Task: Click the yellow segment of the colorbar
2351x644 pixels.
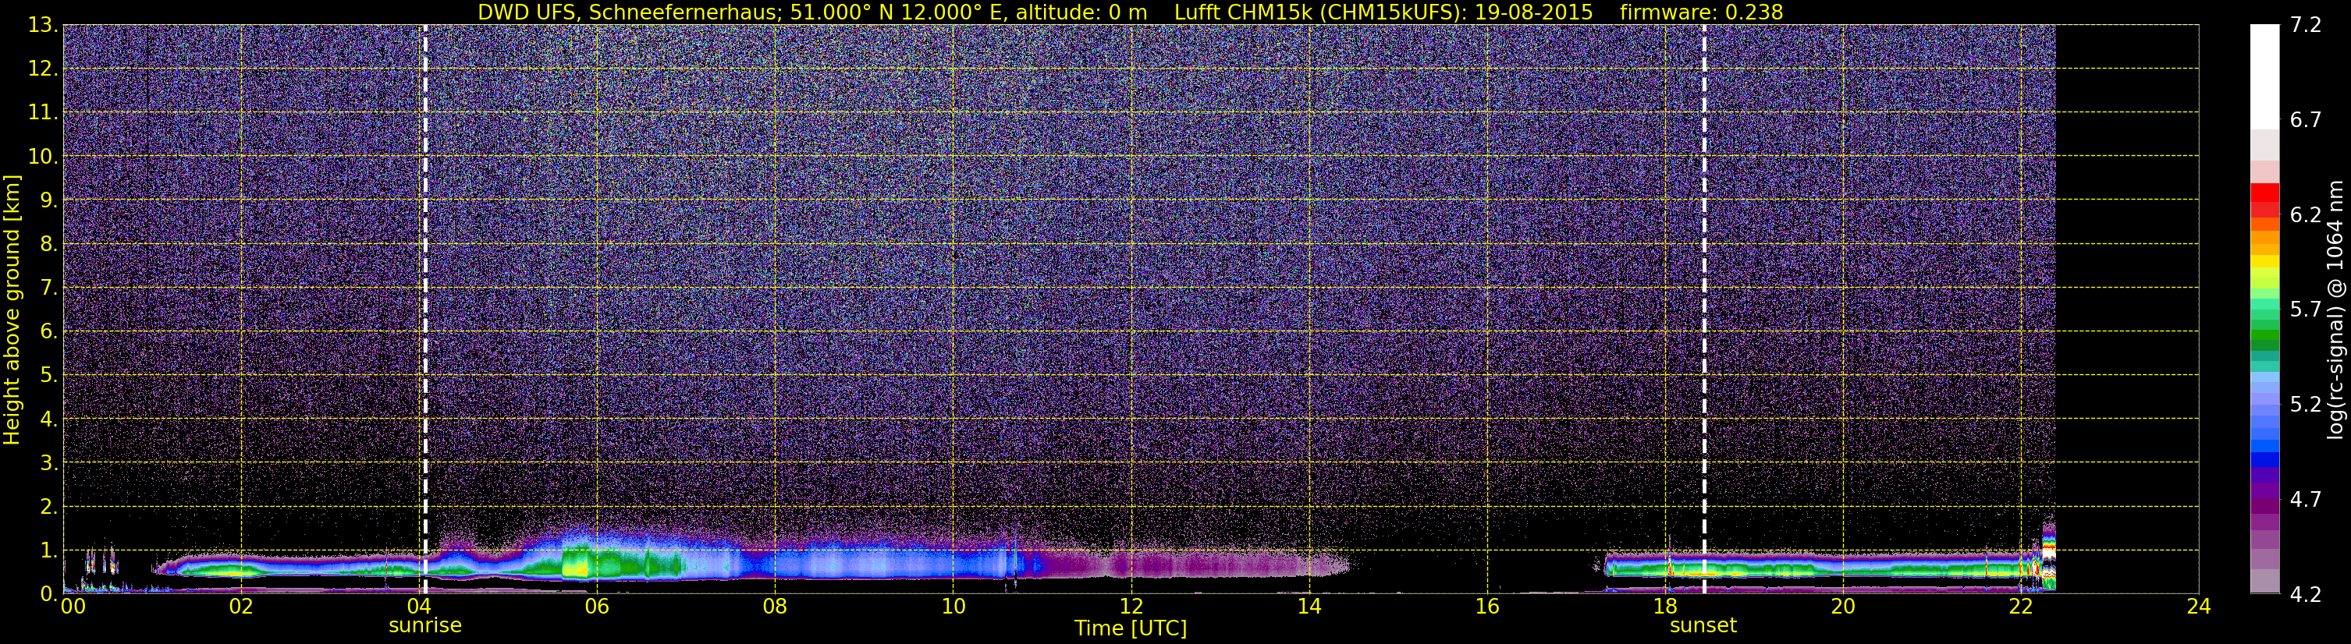Action: point(2264,262)
